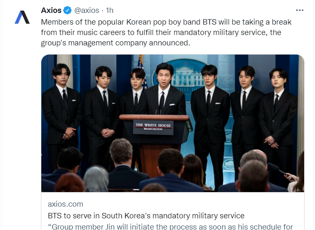Click the tweet line starting 'from their music careers'
The height and width of the screenshot is (230, 315).
[x=161, y=32]
